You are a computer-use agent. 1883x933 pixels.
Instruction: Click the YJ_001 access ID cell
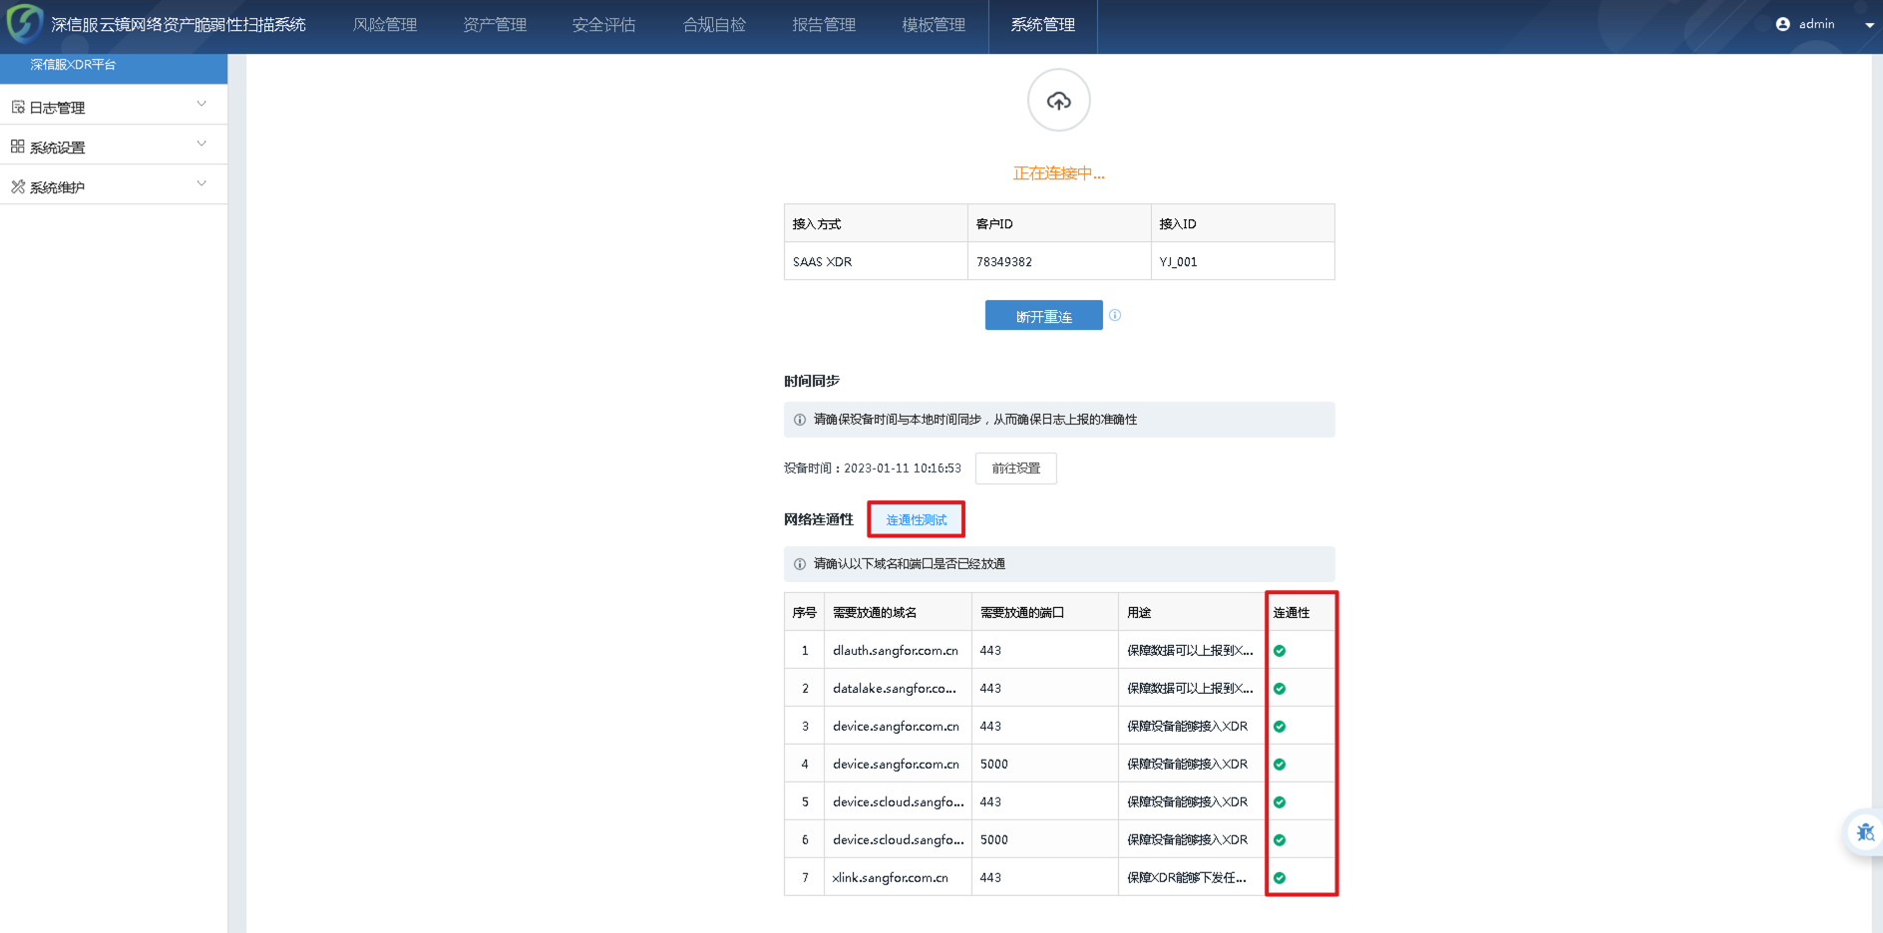coord(1243,261)
